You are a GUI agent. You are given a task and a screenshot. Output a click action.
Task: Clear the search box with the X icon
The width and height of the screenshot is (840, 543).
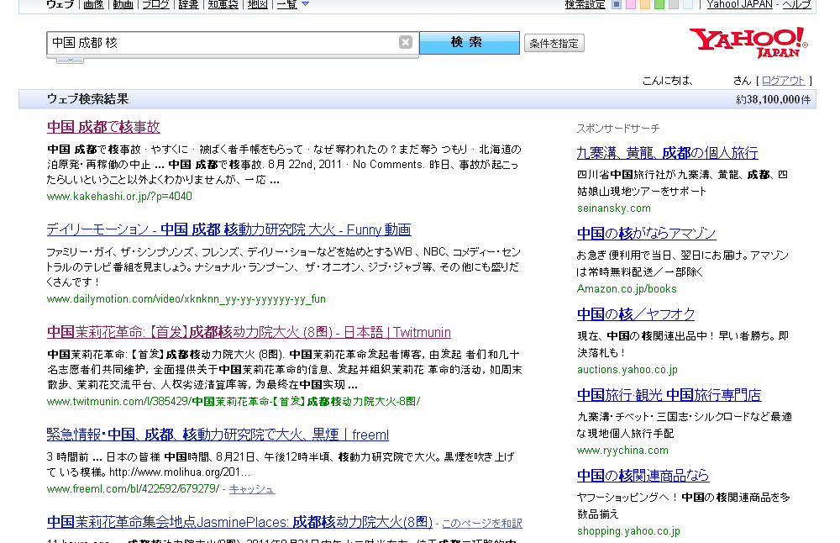tap(406, 42)
